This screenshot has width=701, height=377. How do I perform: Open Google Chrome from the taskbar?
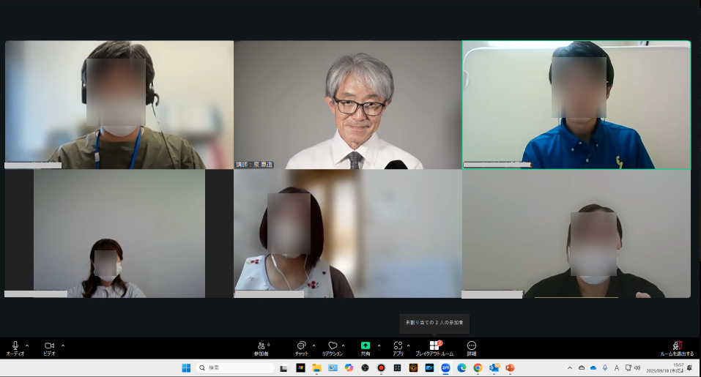tap(478, 368)
